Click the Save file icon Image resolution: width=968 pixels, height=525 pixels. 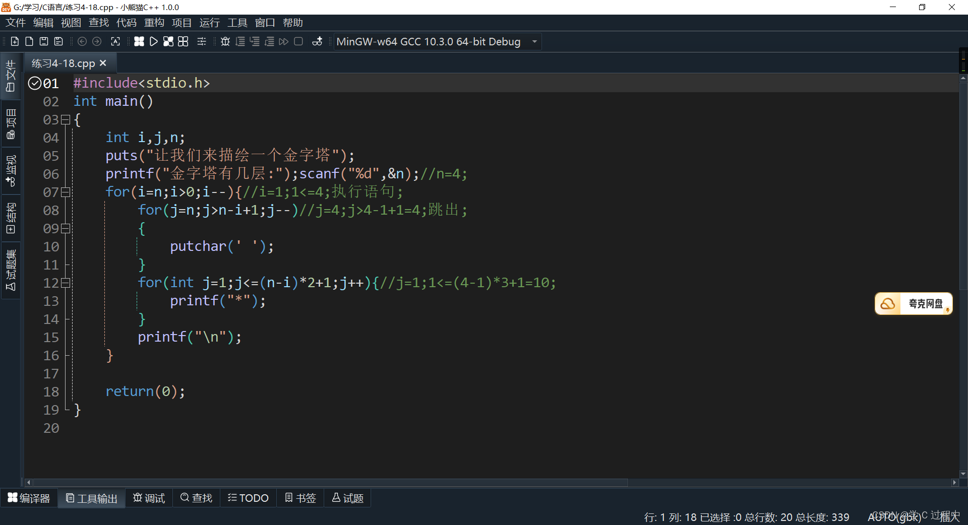[x=44, y=41]
